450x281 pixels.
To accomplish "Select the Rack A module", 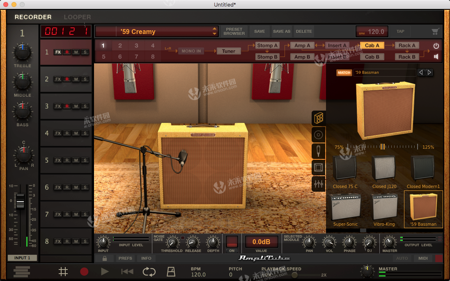I will [406, 45].
